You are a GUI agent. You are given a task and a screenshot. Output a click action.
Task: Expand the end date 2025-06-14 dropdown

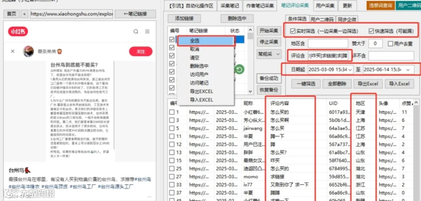tap(409, 69)
